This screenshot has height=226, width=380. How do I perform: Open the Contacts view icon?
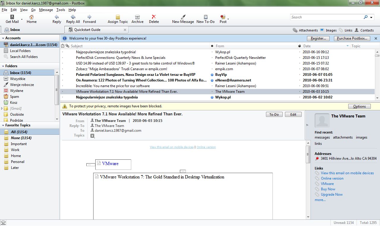(x=357, y=30)
